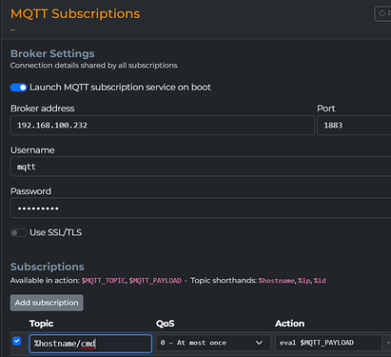Click the Action column header
The height and width of the screenshot is (357, 391).
pyautogui.click(x=290, y=324)
